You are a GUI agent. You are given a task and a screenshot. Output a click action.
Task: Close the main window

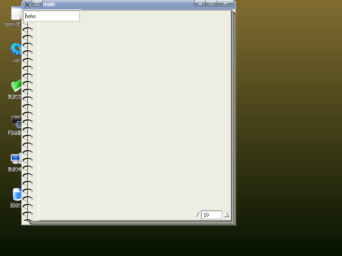226,3
